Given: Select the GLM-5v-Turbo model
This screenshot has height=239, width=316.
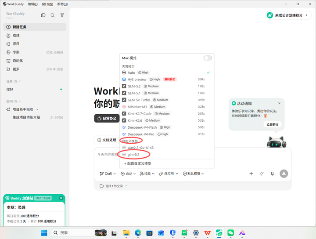Looking at the screenshot, I should coord(167,100).
